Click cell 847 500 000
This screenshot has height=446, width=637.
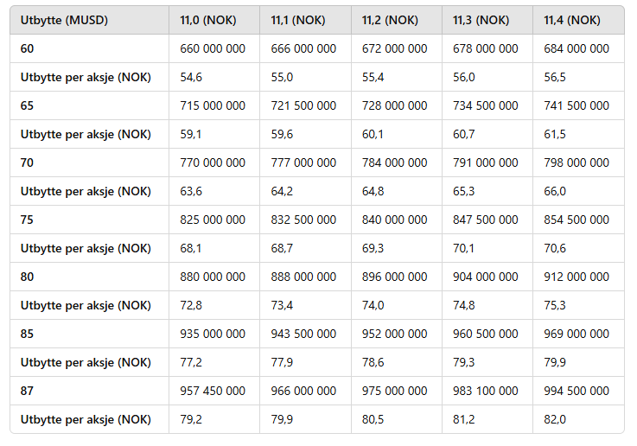pos(486,220)
